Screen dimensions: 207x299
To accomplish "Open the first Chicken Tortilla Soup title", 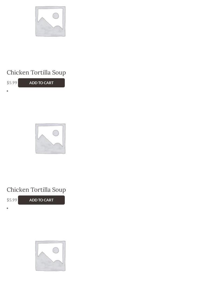I will pyautogui.click(x=36, y=73).
